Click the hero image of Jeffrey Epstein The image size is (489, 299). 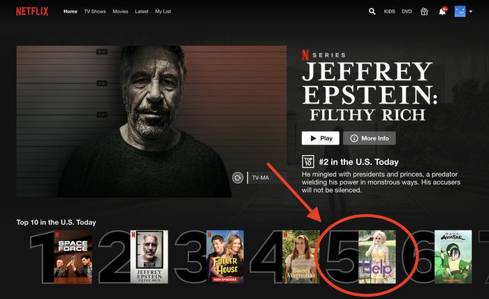click(152, 122)
